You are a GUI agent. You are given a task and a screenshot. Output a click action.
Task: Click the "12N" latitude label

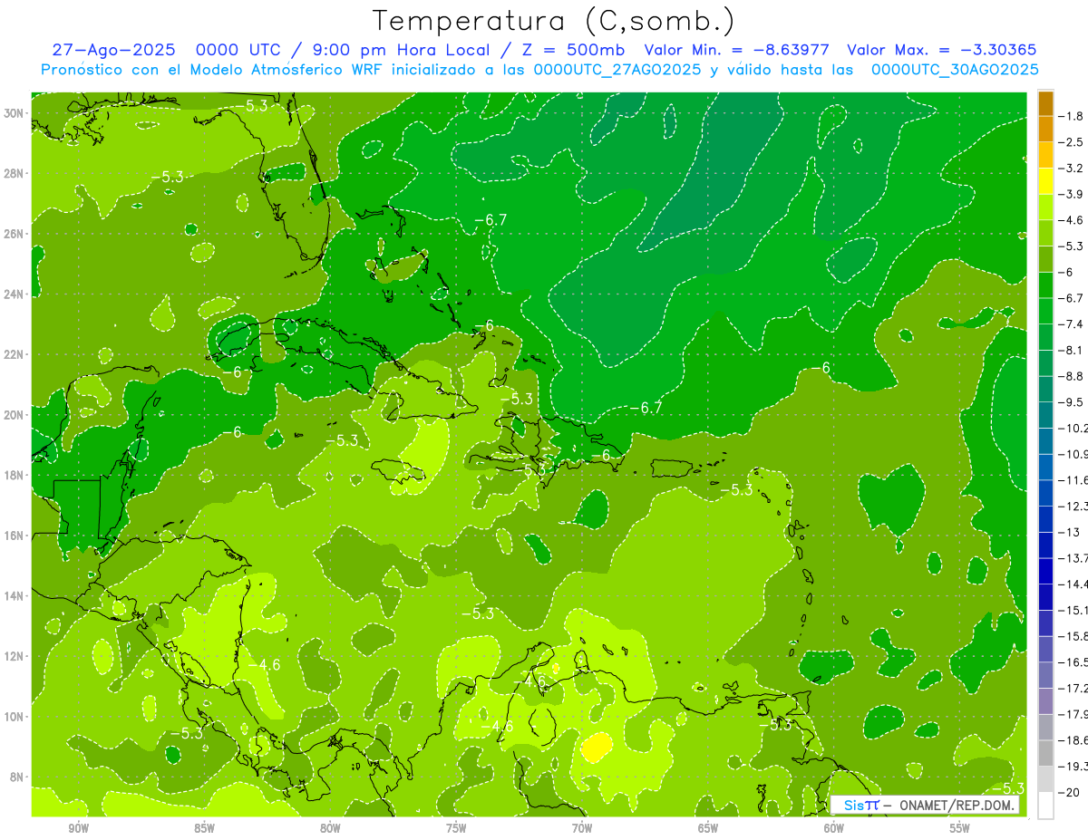[15, 656]
